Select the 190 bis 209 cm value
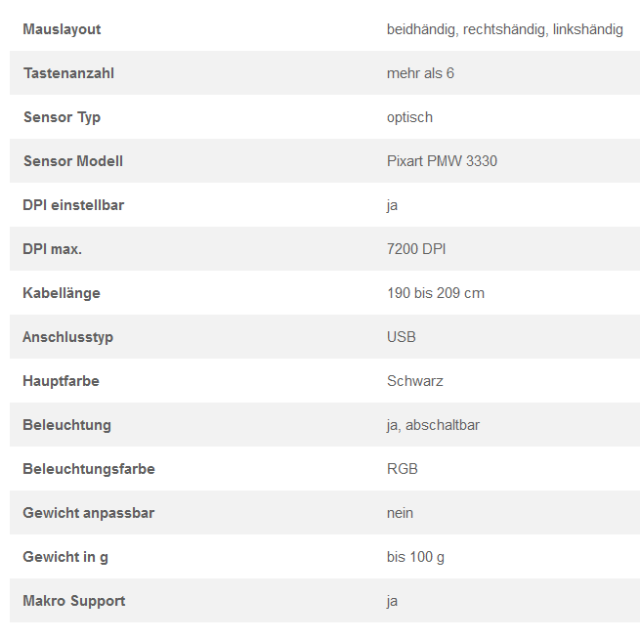 [436, 293]
